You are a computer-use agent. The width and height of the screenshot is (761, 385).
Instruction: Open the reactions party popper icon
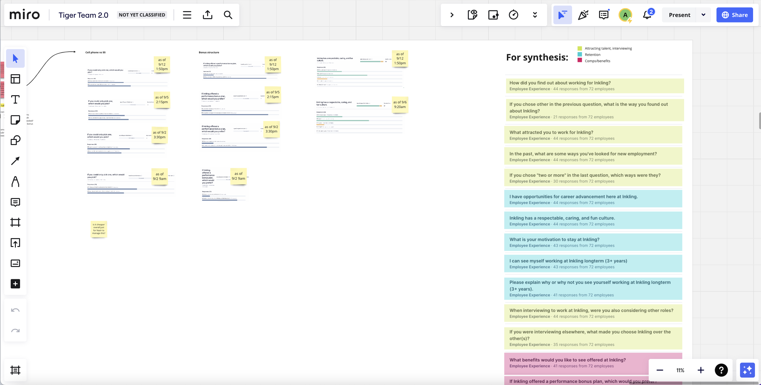coord(583,15)
